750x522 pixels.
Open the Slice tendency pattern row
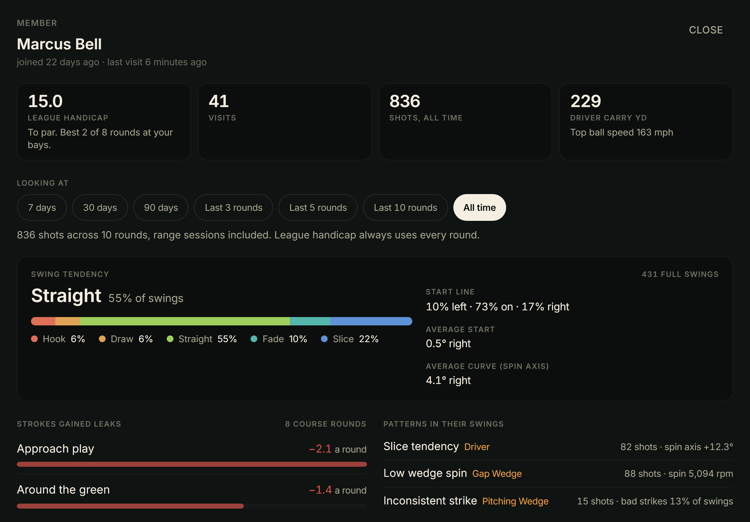(x=558, y=446)
